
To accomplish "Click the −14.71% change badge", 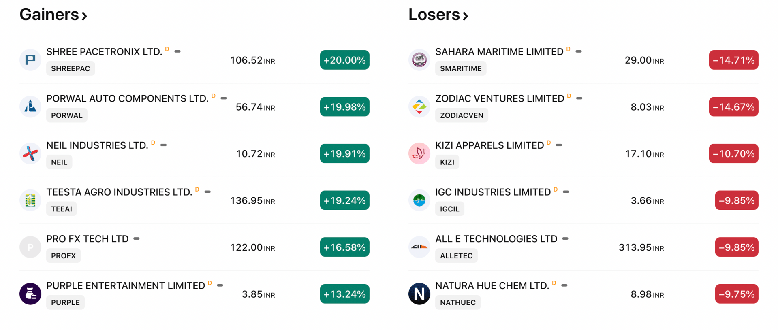I will coord(733,60).
